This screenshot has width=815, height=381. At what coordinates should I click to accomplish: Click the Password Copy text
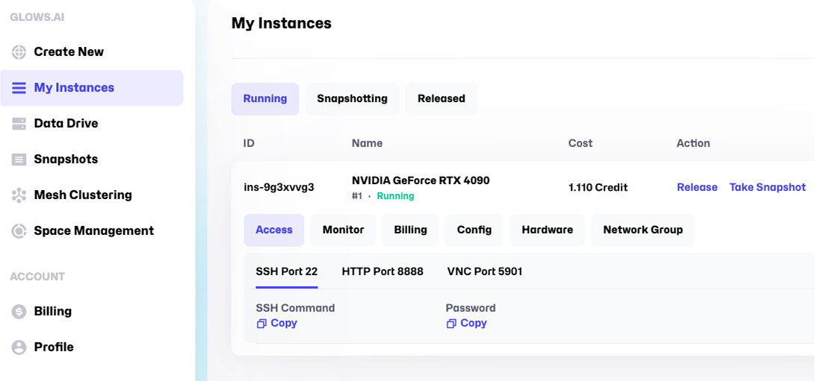[474, 323]
